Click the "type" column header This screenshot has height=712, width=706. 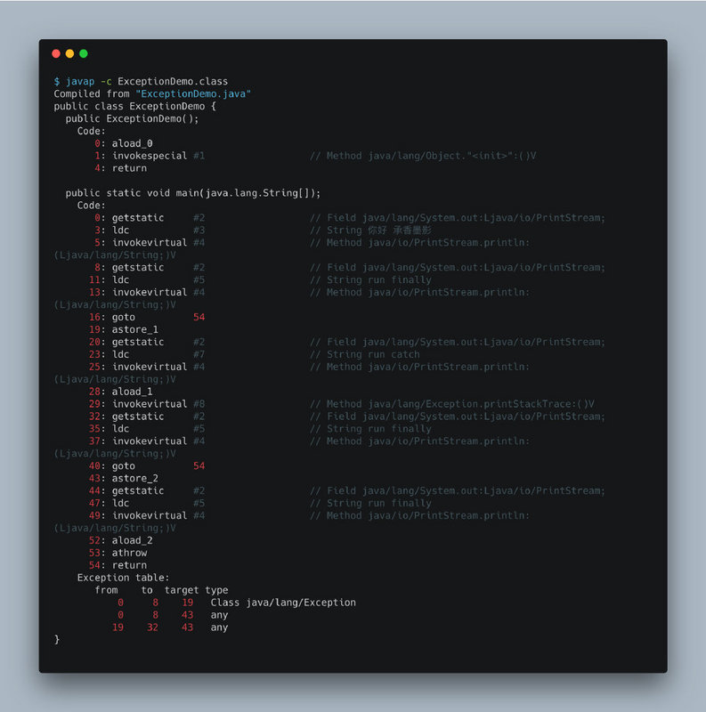coord(216,590)
